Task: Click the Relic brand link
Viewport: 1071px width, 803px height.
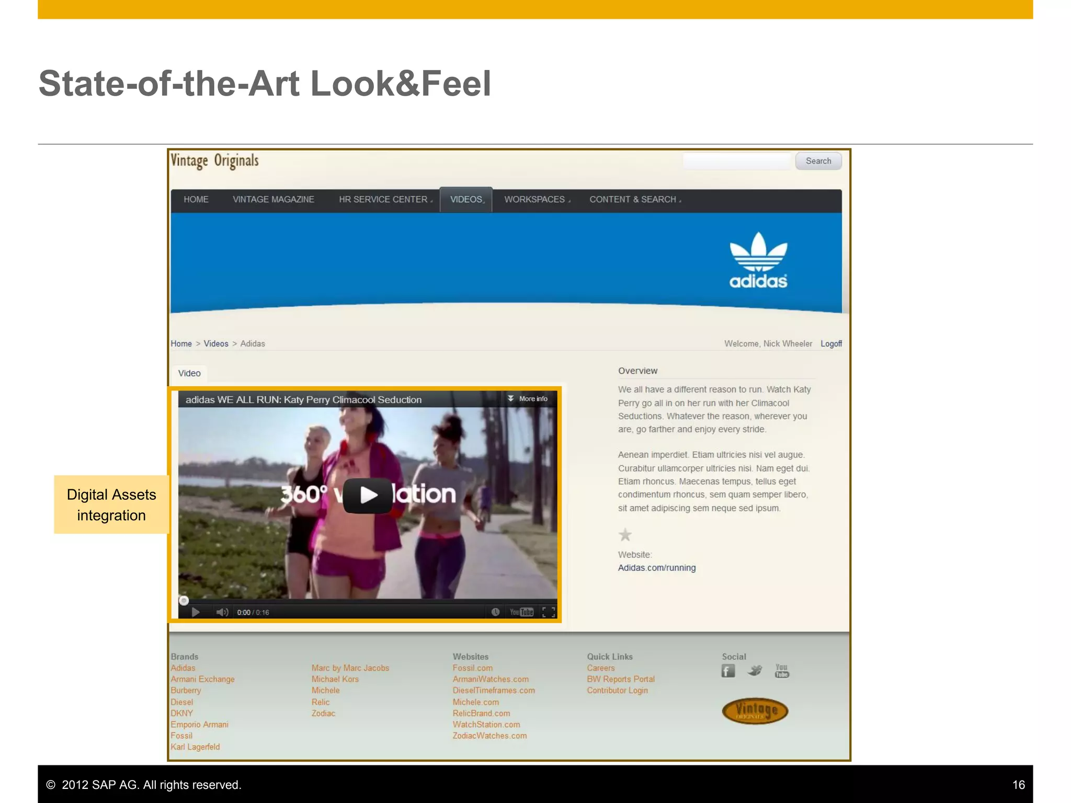Action: [x=321, y=702]
